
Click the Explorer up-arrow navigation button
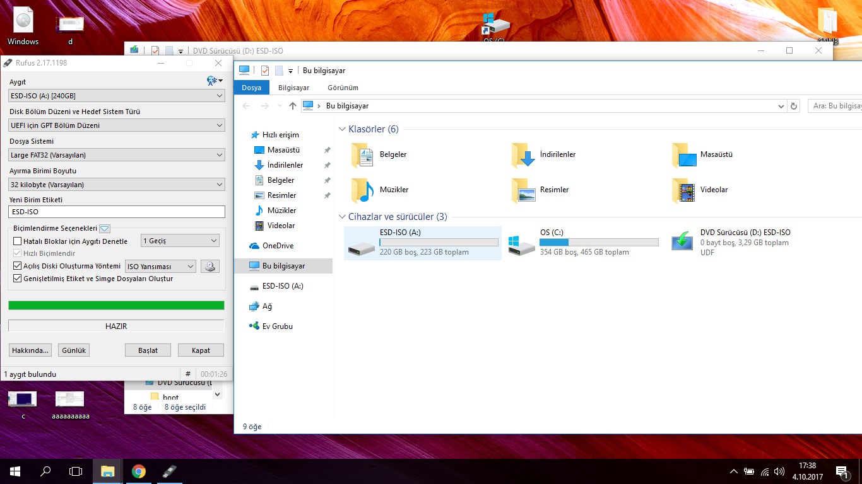click(292, 107)
